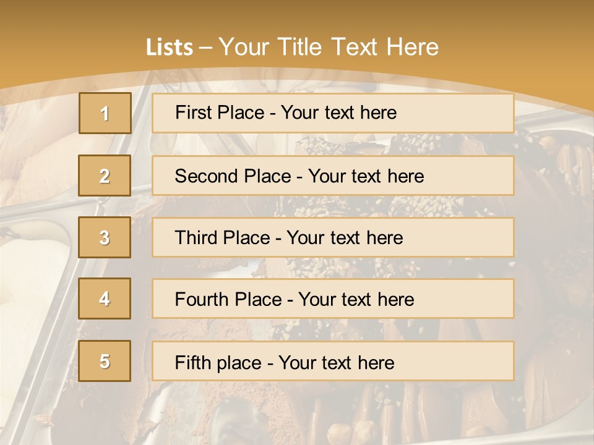The width and height of the screenshot is (594, 445).
Task: Select the number 2 box
Action: [105, 176]
